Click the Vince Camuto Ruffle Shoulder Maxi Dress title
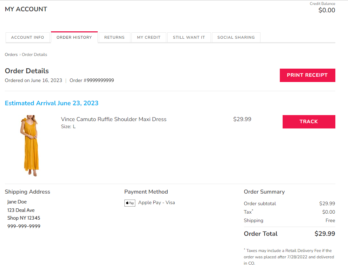The height and width of the screenshot is (271, 348). point(114,119)
